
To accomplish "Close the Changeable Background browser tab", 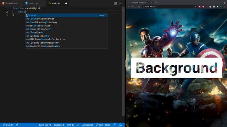I will coord(151,3).
